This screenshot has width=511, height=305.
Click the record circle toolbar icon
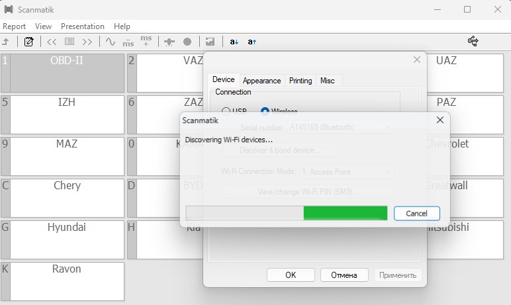187,42
